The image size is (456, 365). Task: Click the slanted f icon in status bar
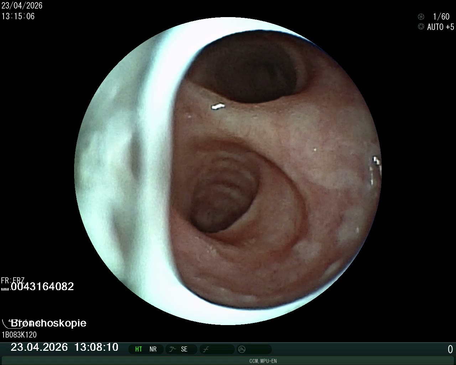coord(206,349)
